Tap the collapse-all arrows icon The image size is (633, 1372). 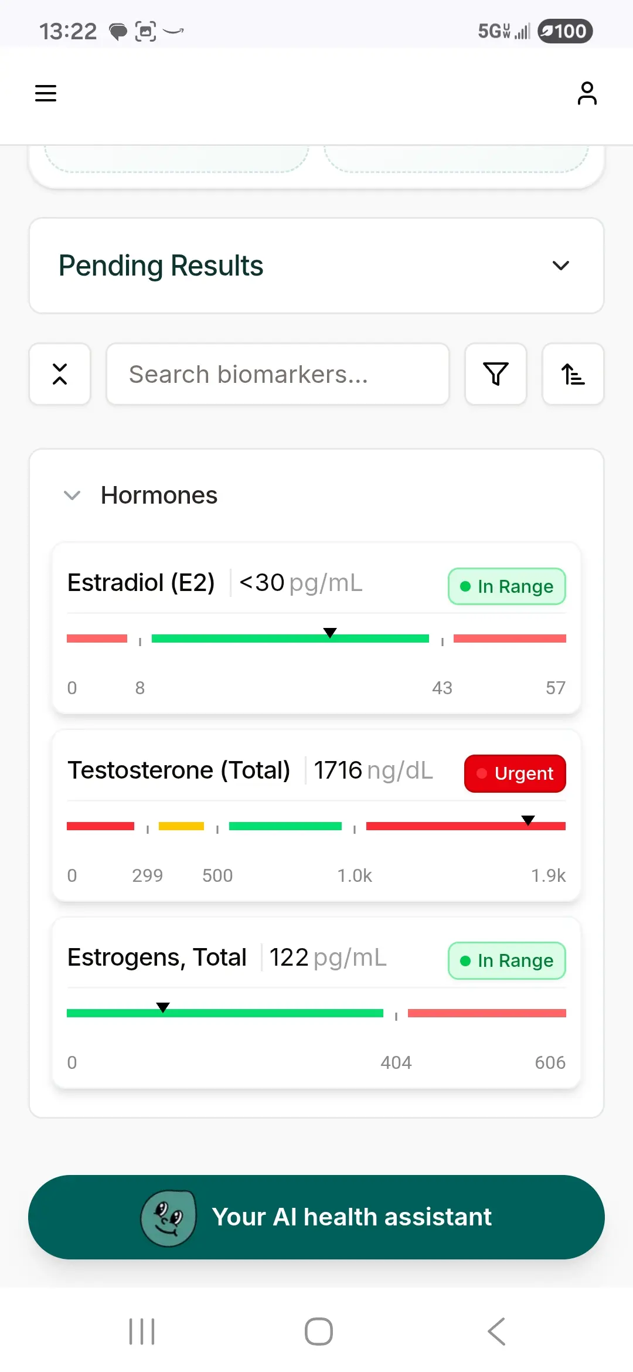click(x=60, y=374)
